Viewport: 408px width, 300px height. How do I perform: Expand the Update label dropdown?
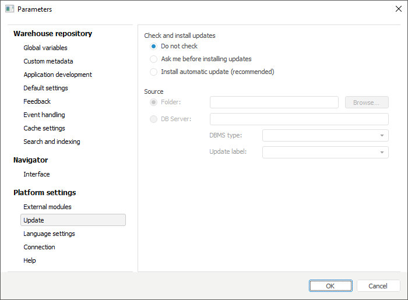tap(325, 152)
